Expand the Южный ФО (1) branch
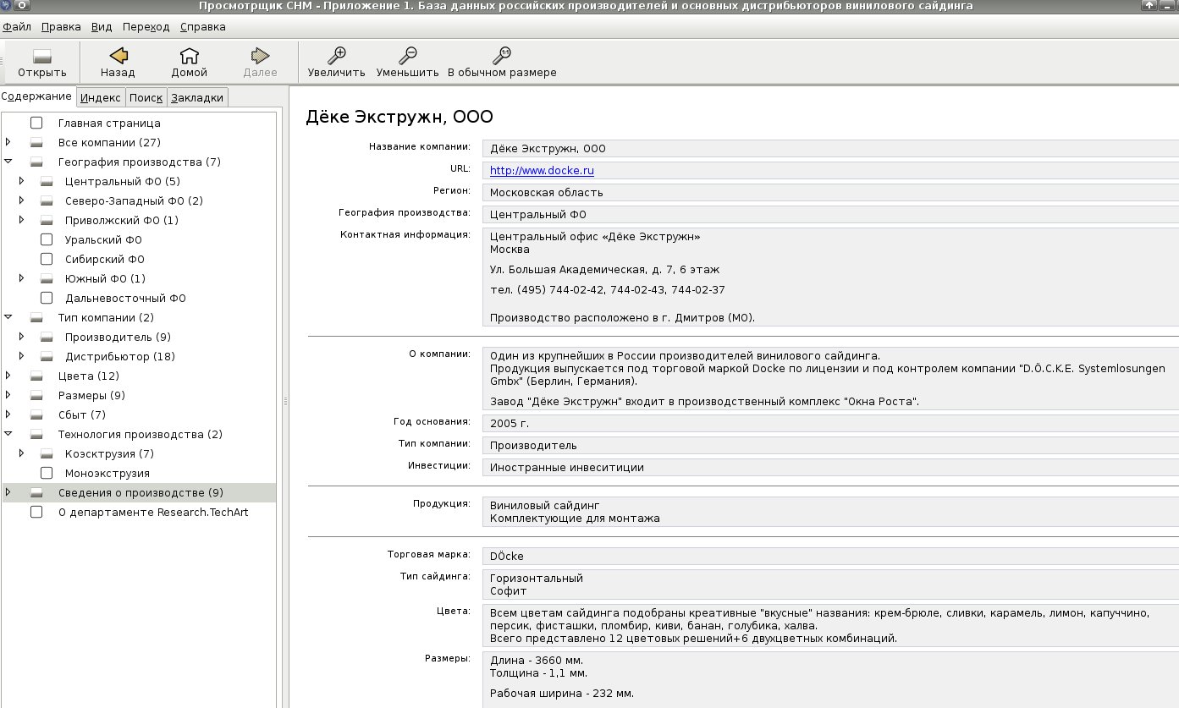This screenshot has height=708, width=1179. (22, 278)
